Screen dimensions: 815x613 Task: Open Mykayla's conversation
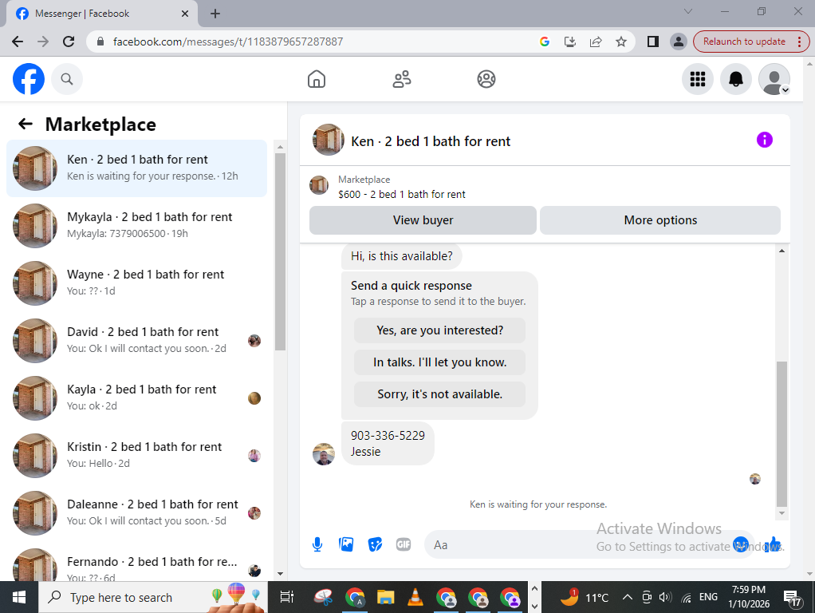click(x=136, y=225)
